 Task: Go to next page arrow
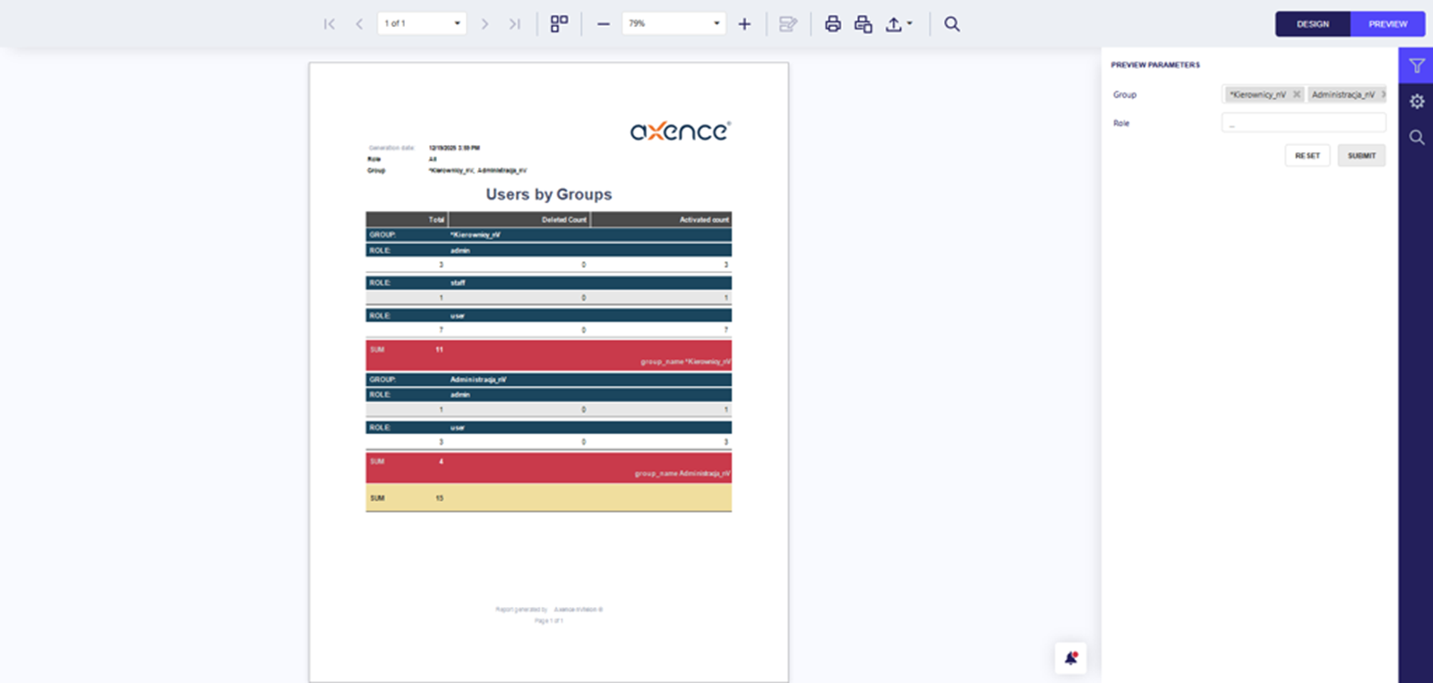(485, 24)
